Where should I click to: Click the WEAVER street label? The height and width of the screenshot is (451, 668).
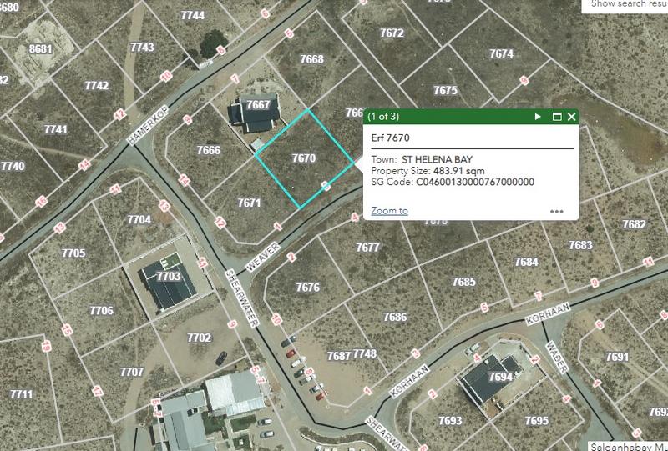[263, 258]
